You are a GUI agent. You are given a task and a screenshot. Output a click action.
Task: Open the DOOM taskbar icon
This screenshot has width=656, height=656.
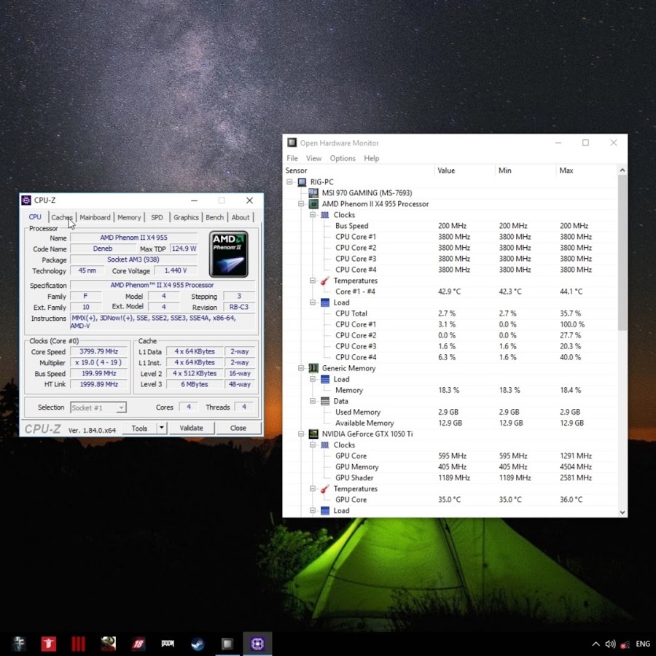pyautogui.click(x=168, y=644)
